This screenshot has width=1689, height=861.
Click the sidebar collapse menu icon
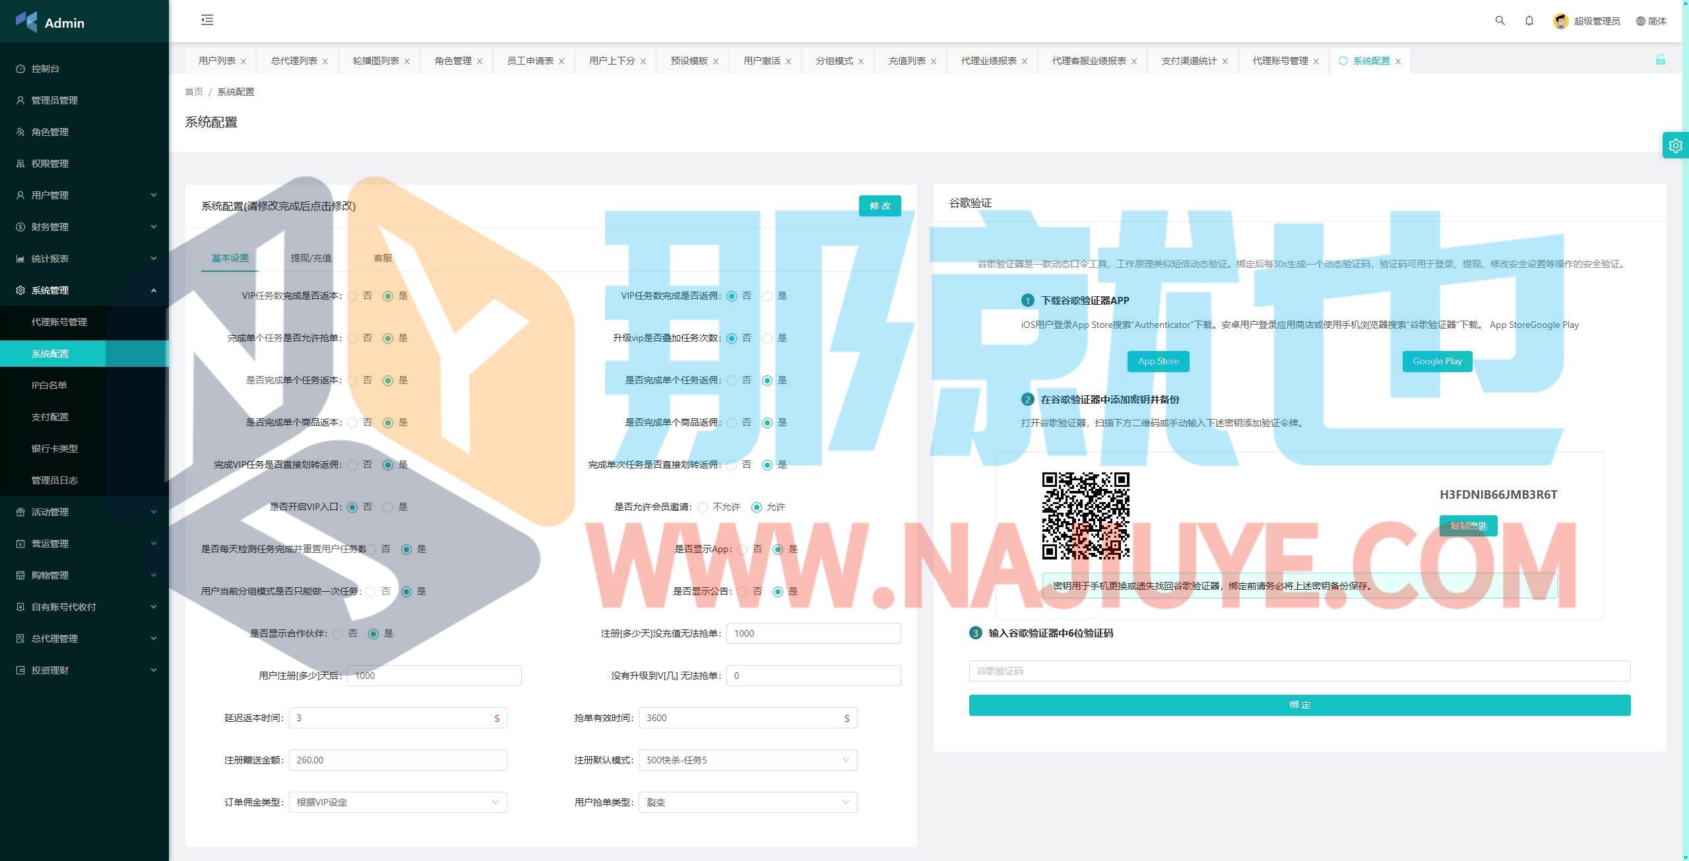(x=207, y=20)
